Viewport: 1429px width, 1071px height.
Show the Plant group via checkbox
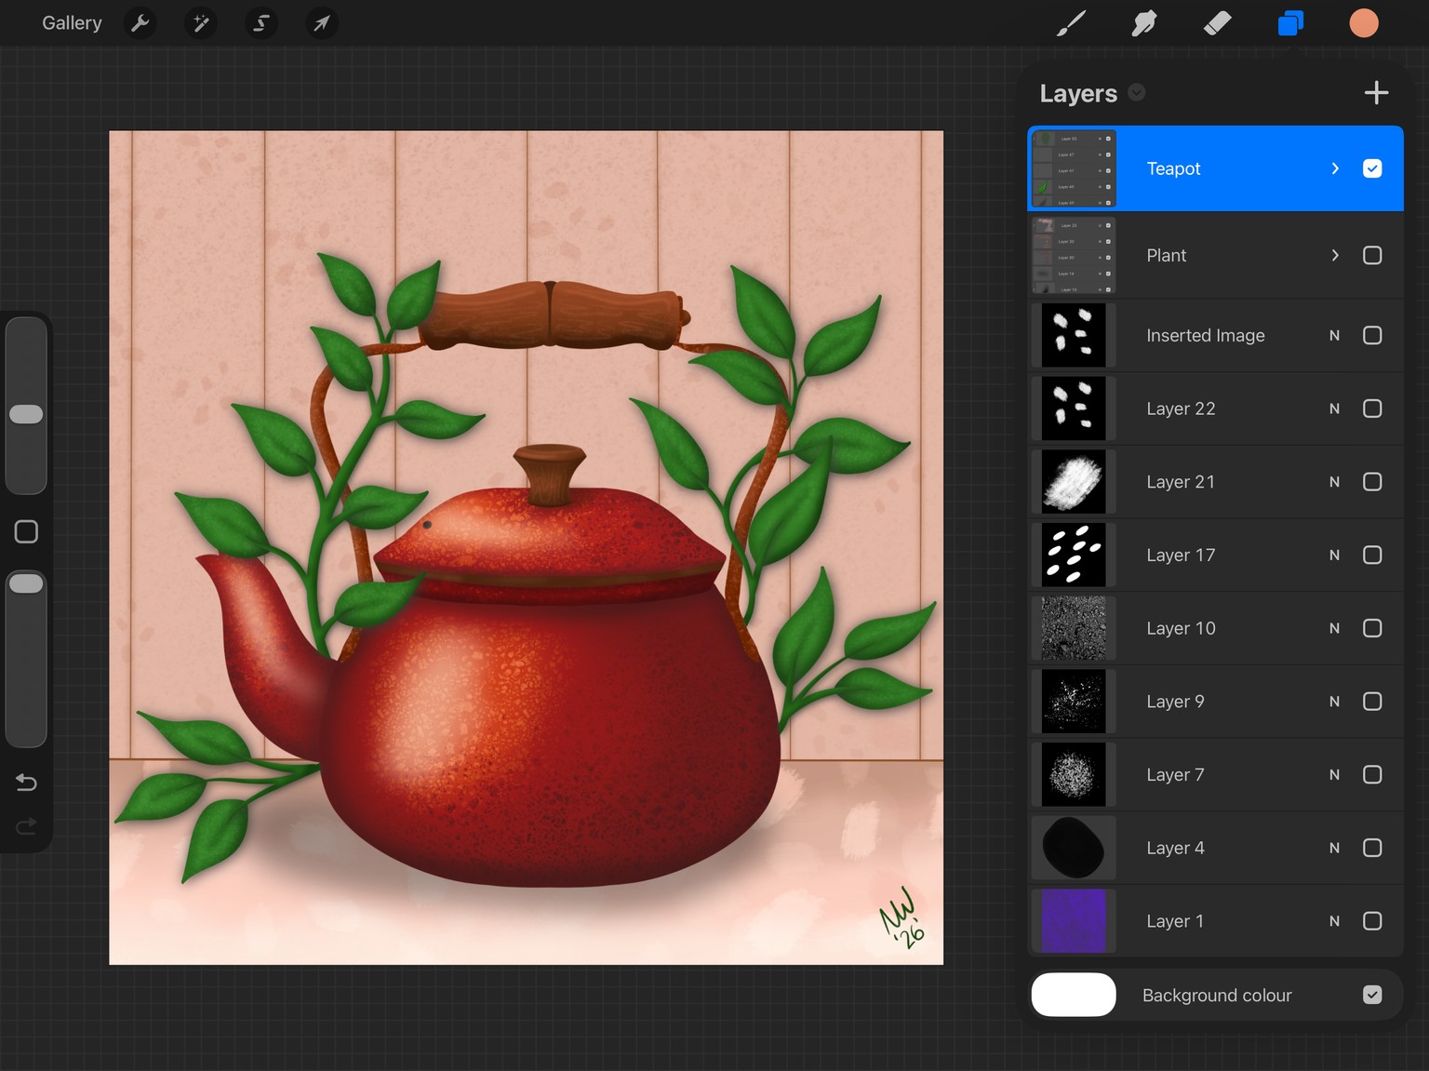point(1372,255)
